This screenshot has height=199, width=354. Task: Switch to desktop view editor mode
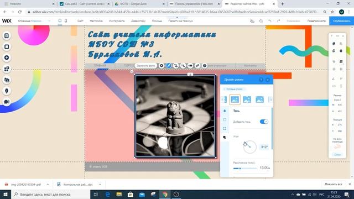click(x=60, y=21)
